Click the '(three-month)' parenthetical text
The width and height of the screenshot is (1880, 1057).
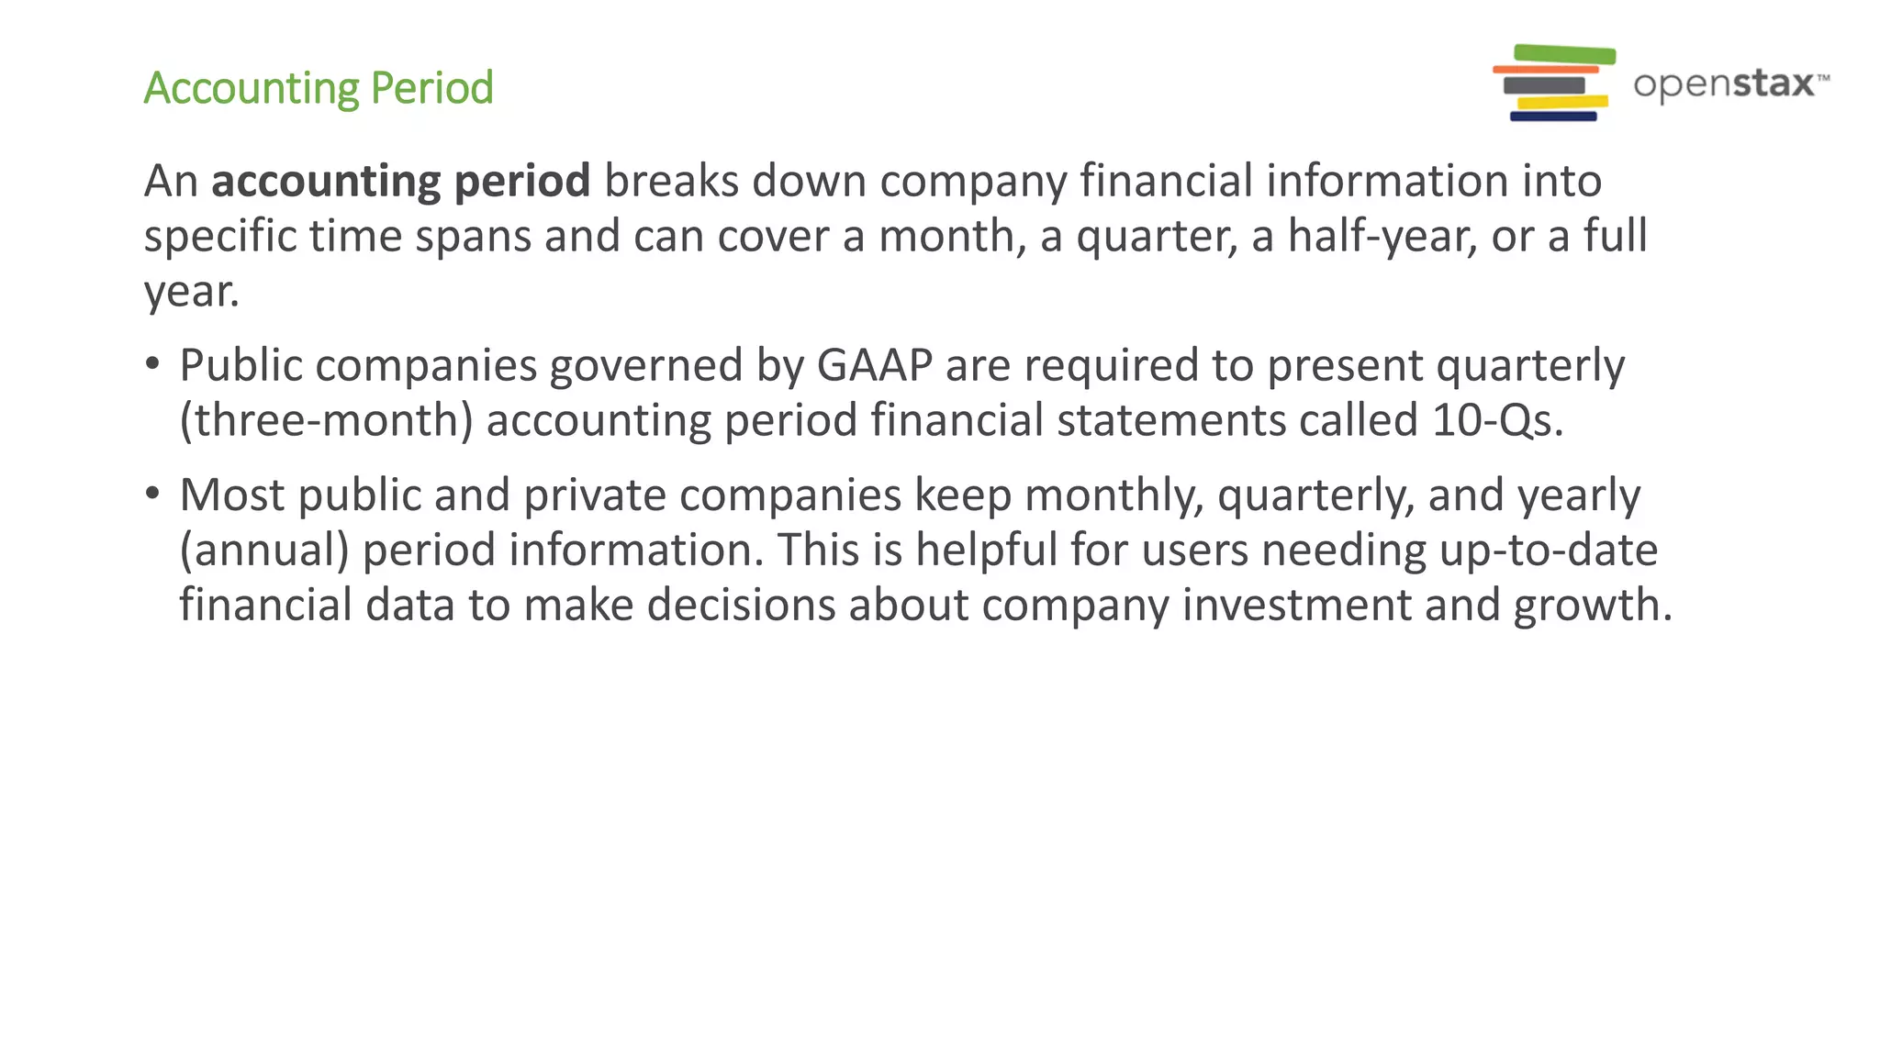point(326,422)
